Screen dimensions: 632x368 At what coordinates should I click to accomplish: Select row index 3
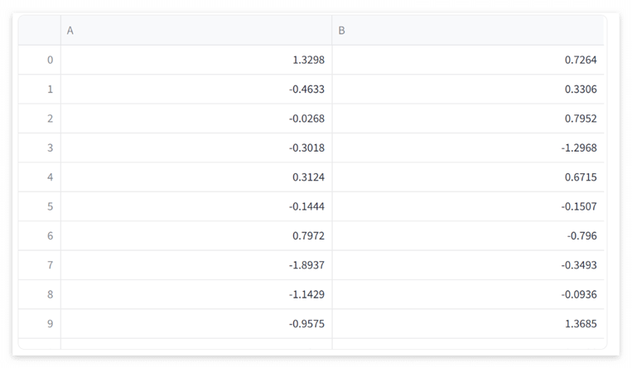pos(40,148)
